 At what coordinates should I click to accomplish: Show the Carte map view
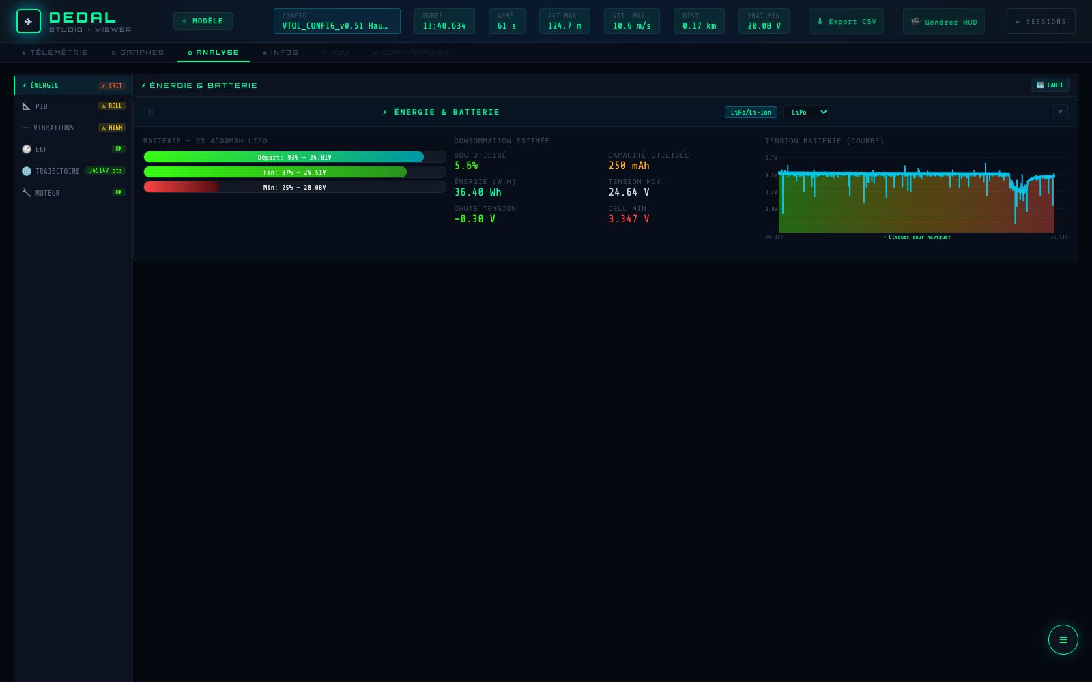(1050, 85)
